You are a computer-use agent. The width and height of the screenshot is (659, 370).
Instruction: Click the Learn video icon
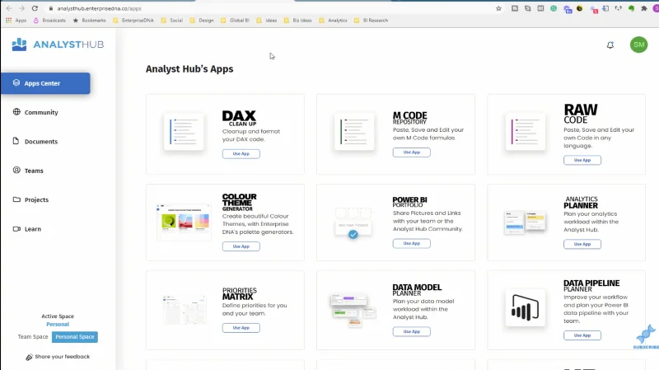(x=16, y=229)
